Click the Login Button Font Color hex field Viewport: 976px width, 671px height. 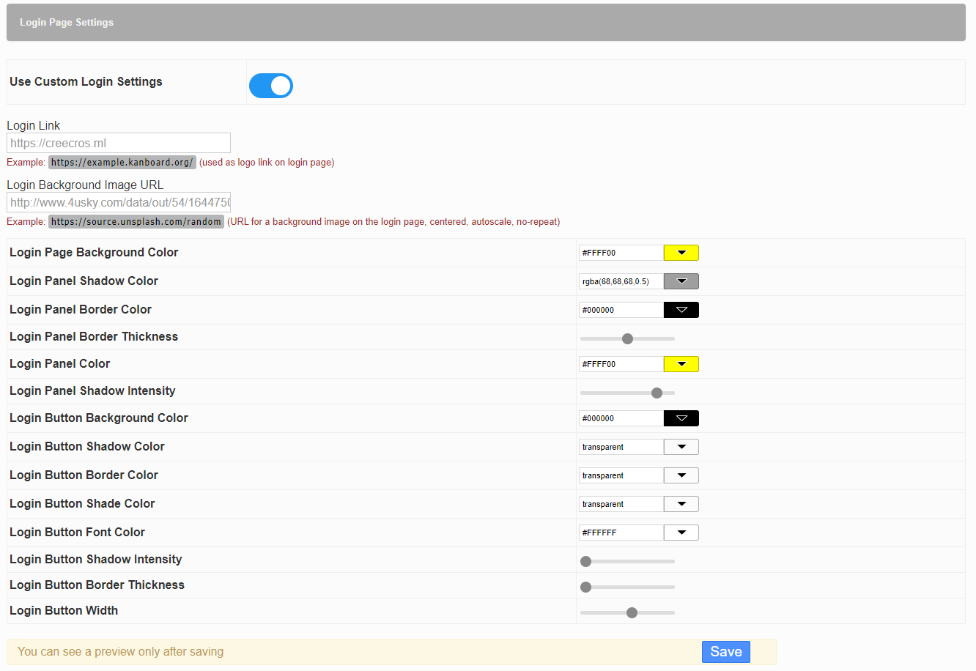621,533
